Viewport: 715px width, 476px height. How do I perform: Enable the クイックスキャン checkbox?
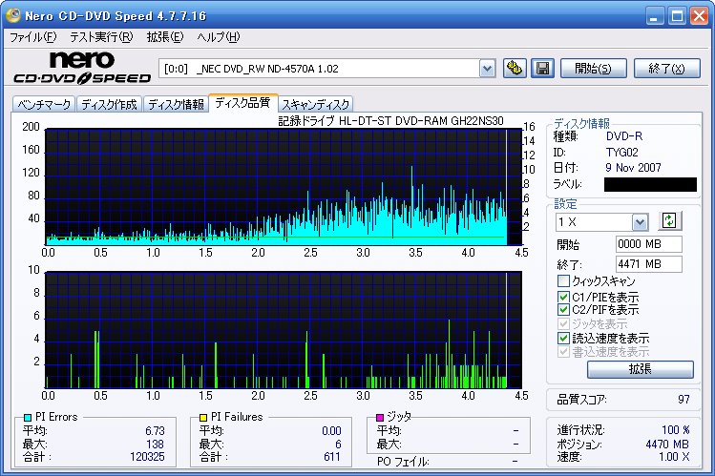coord(563,280)
